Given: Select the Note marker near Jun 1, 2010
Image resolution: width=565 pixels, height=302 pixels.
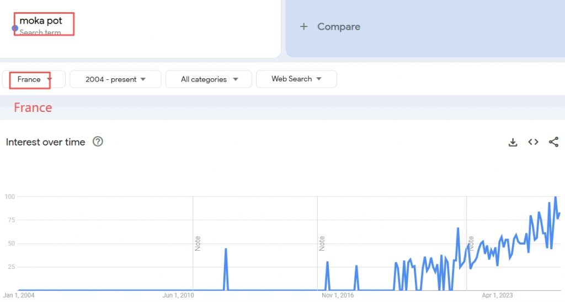Looking at the screenshot, I should click(x=198, y=243).
